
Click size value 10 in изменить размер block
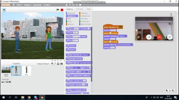coord(84,81)
